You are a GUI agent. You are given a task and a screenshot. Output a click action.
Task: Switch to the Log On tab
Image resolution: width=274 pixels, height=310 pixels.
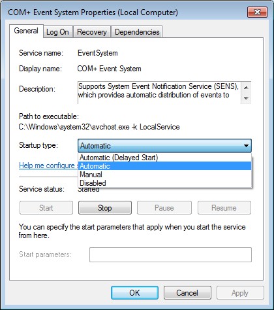(x=57, y=32)
